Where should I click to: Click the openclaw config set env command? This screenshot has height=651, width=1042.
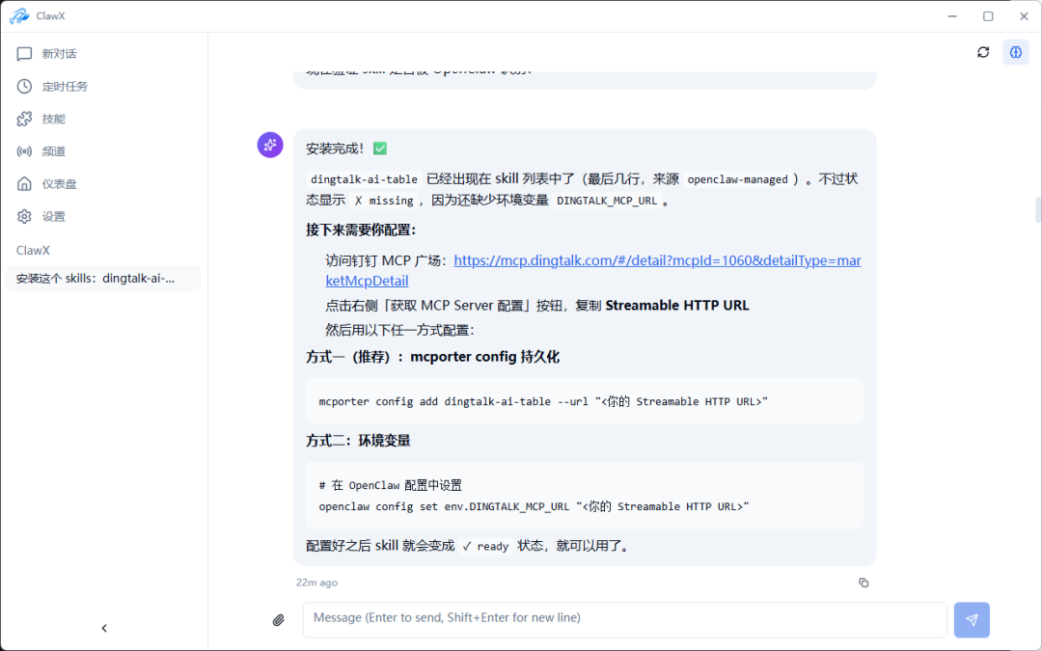click(x=534, y=506)
